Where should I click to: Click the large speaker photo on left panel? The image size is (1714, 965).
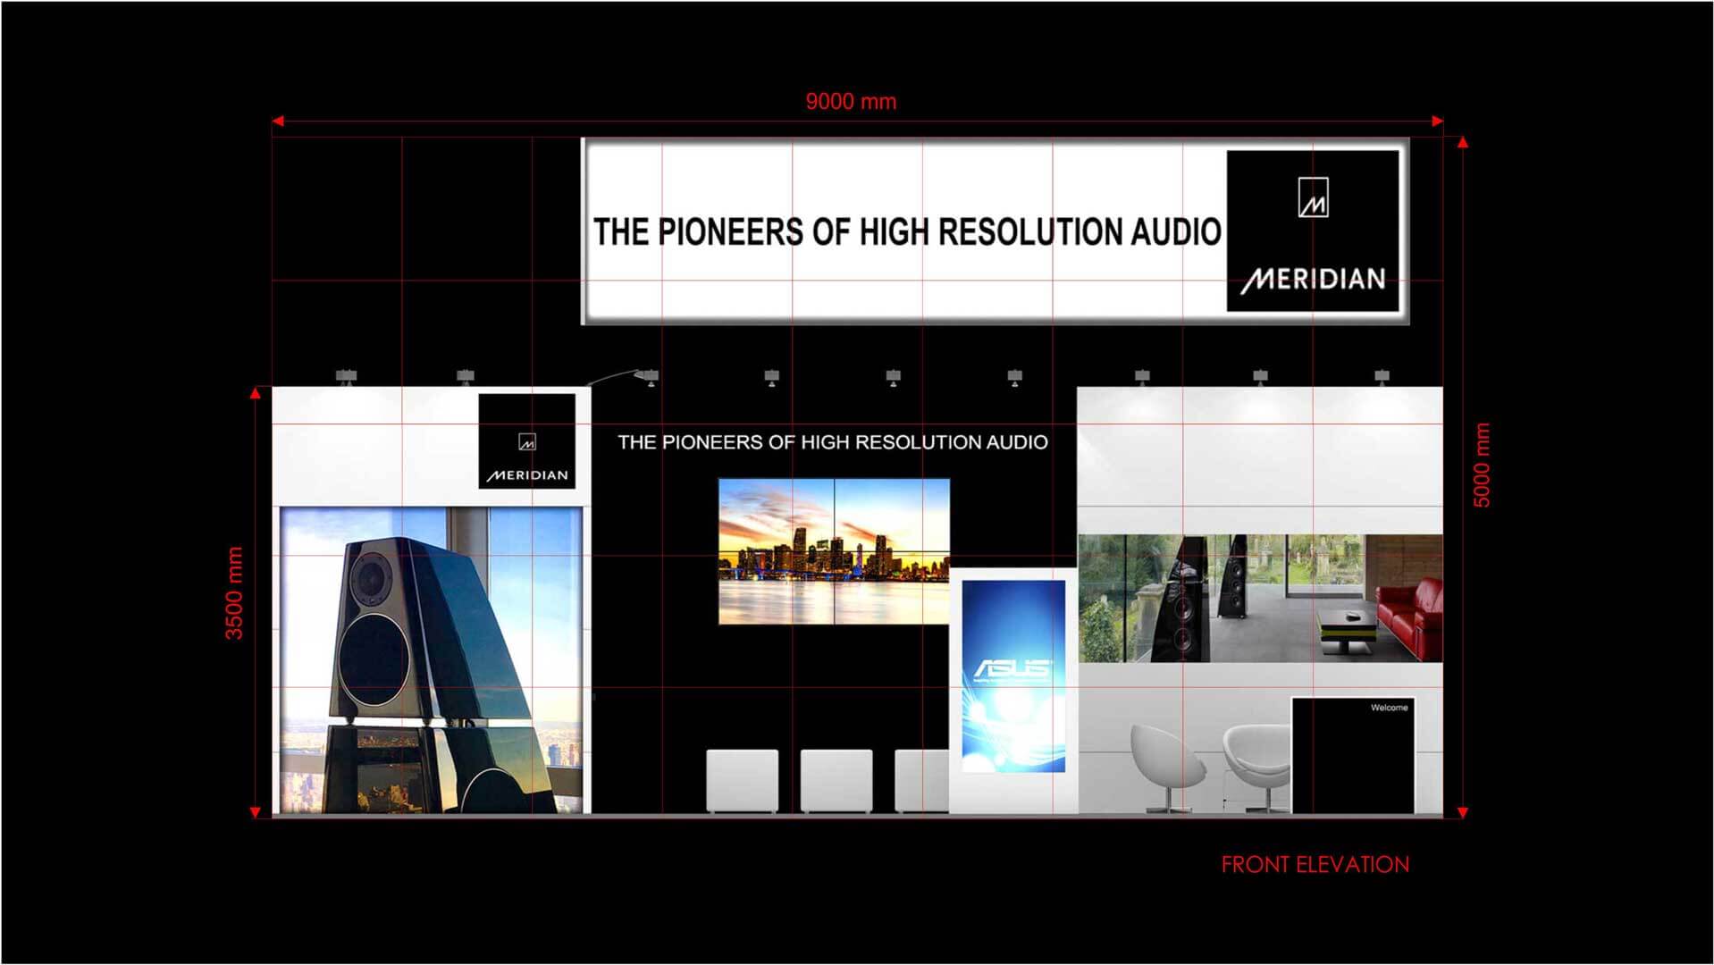point(432,661)
